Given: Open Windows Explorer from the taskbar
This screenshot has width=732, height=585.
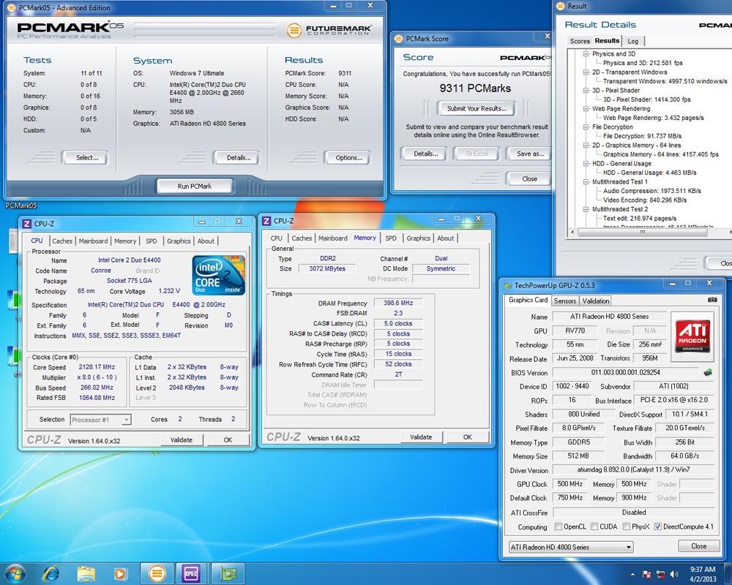Looking at the screenshot, I should [x=86, y=573].
